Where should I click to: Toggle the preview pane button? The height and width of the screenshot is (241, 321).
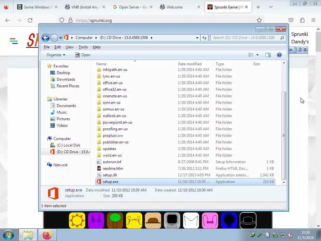[x=268, y=55]
